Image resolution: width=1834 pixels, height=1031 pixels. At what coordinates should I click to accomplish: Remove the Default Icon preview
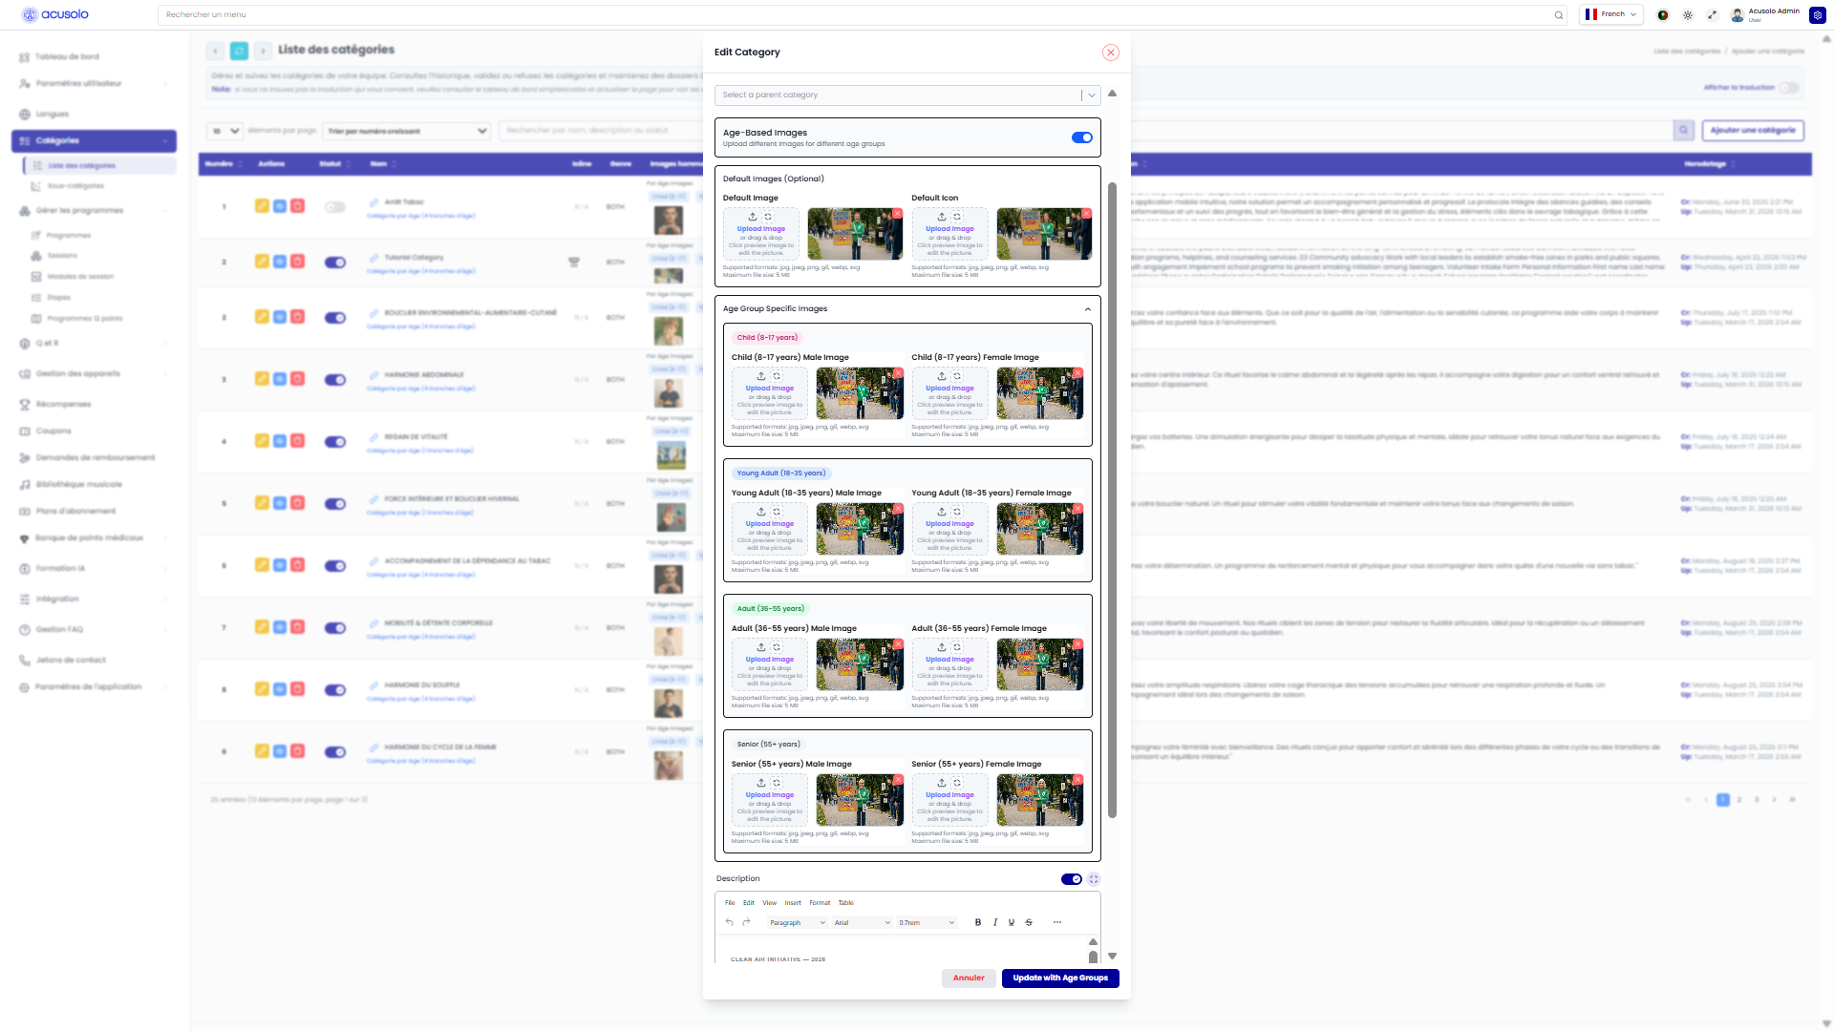[1086, 214]
